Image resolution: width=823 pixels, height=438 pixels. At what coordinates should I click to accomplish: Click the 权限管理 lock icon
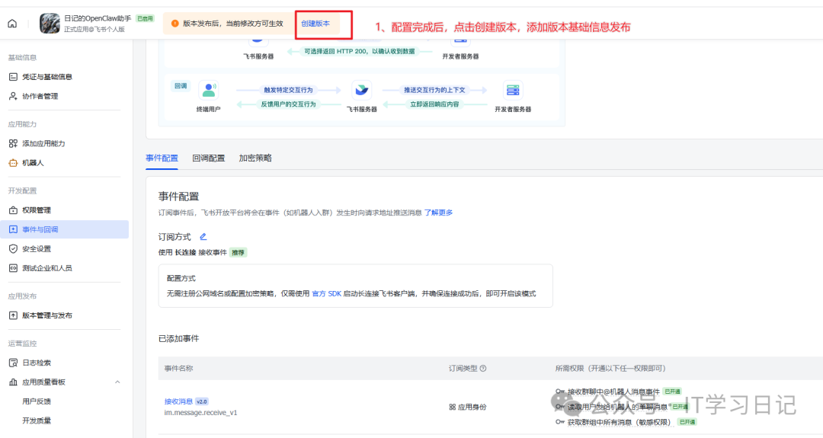[13, 209]
